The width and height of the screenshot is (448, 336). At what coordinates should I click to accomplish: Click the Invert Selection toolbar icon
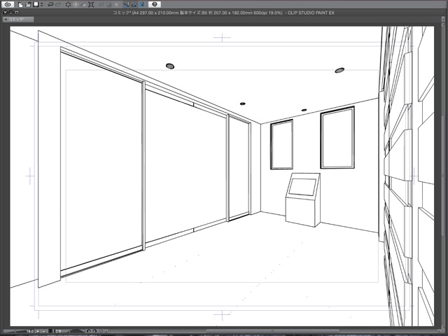point(109,5)
